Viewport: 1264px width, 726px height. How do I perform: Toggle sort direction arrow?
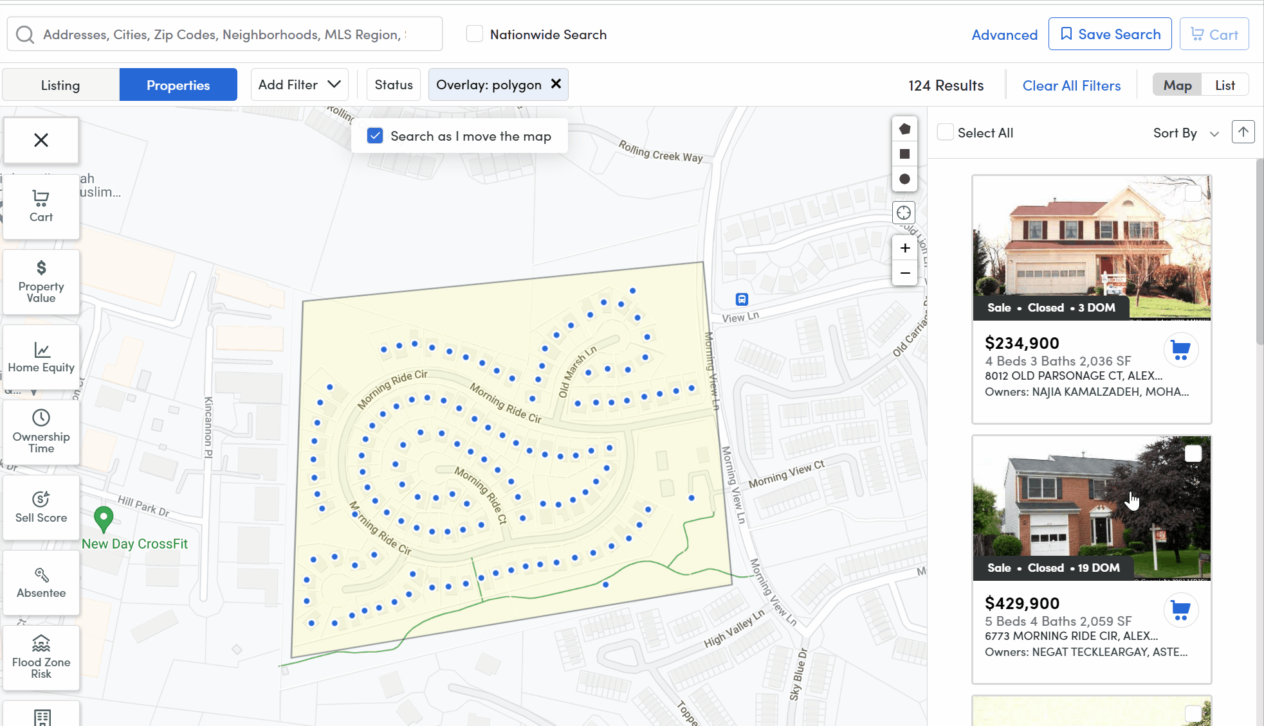click(x=1243, y=132)
